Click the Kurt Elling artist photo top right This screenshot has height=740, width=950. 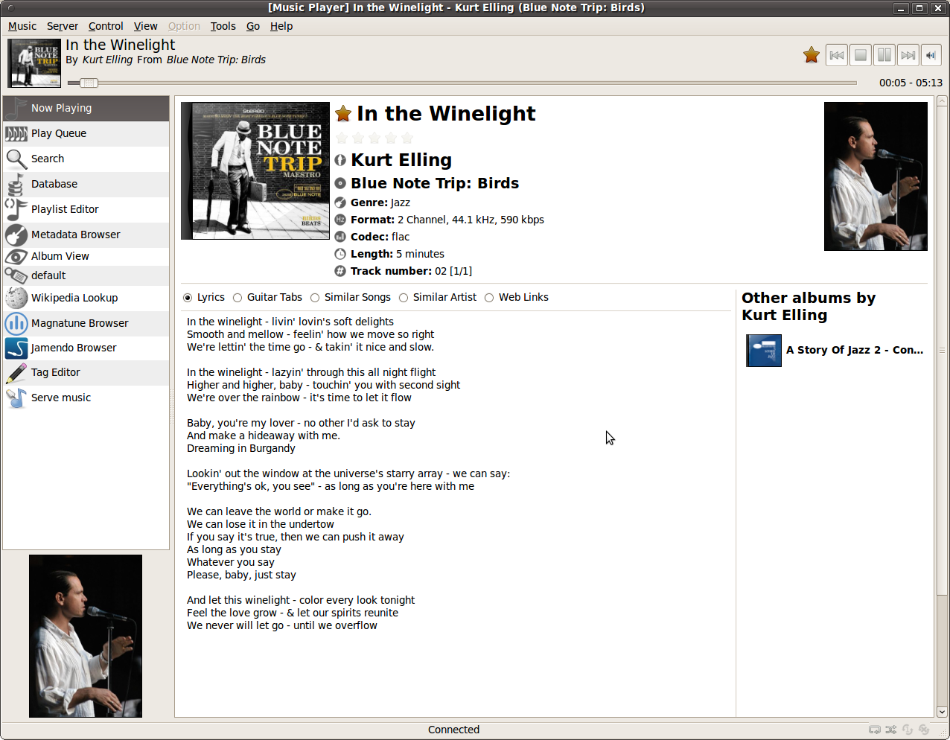pos(876,176)
